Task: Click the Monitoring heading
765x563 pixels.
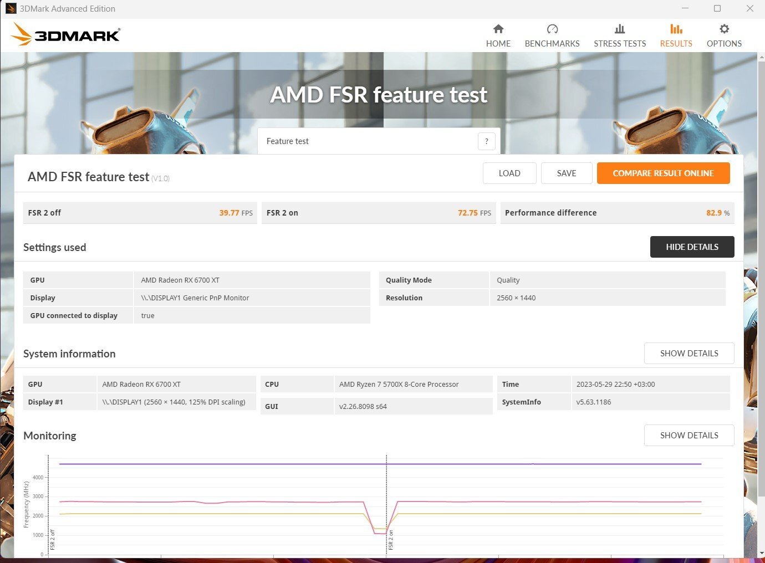Action: click(50, 436)
